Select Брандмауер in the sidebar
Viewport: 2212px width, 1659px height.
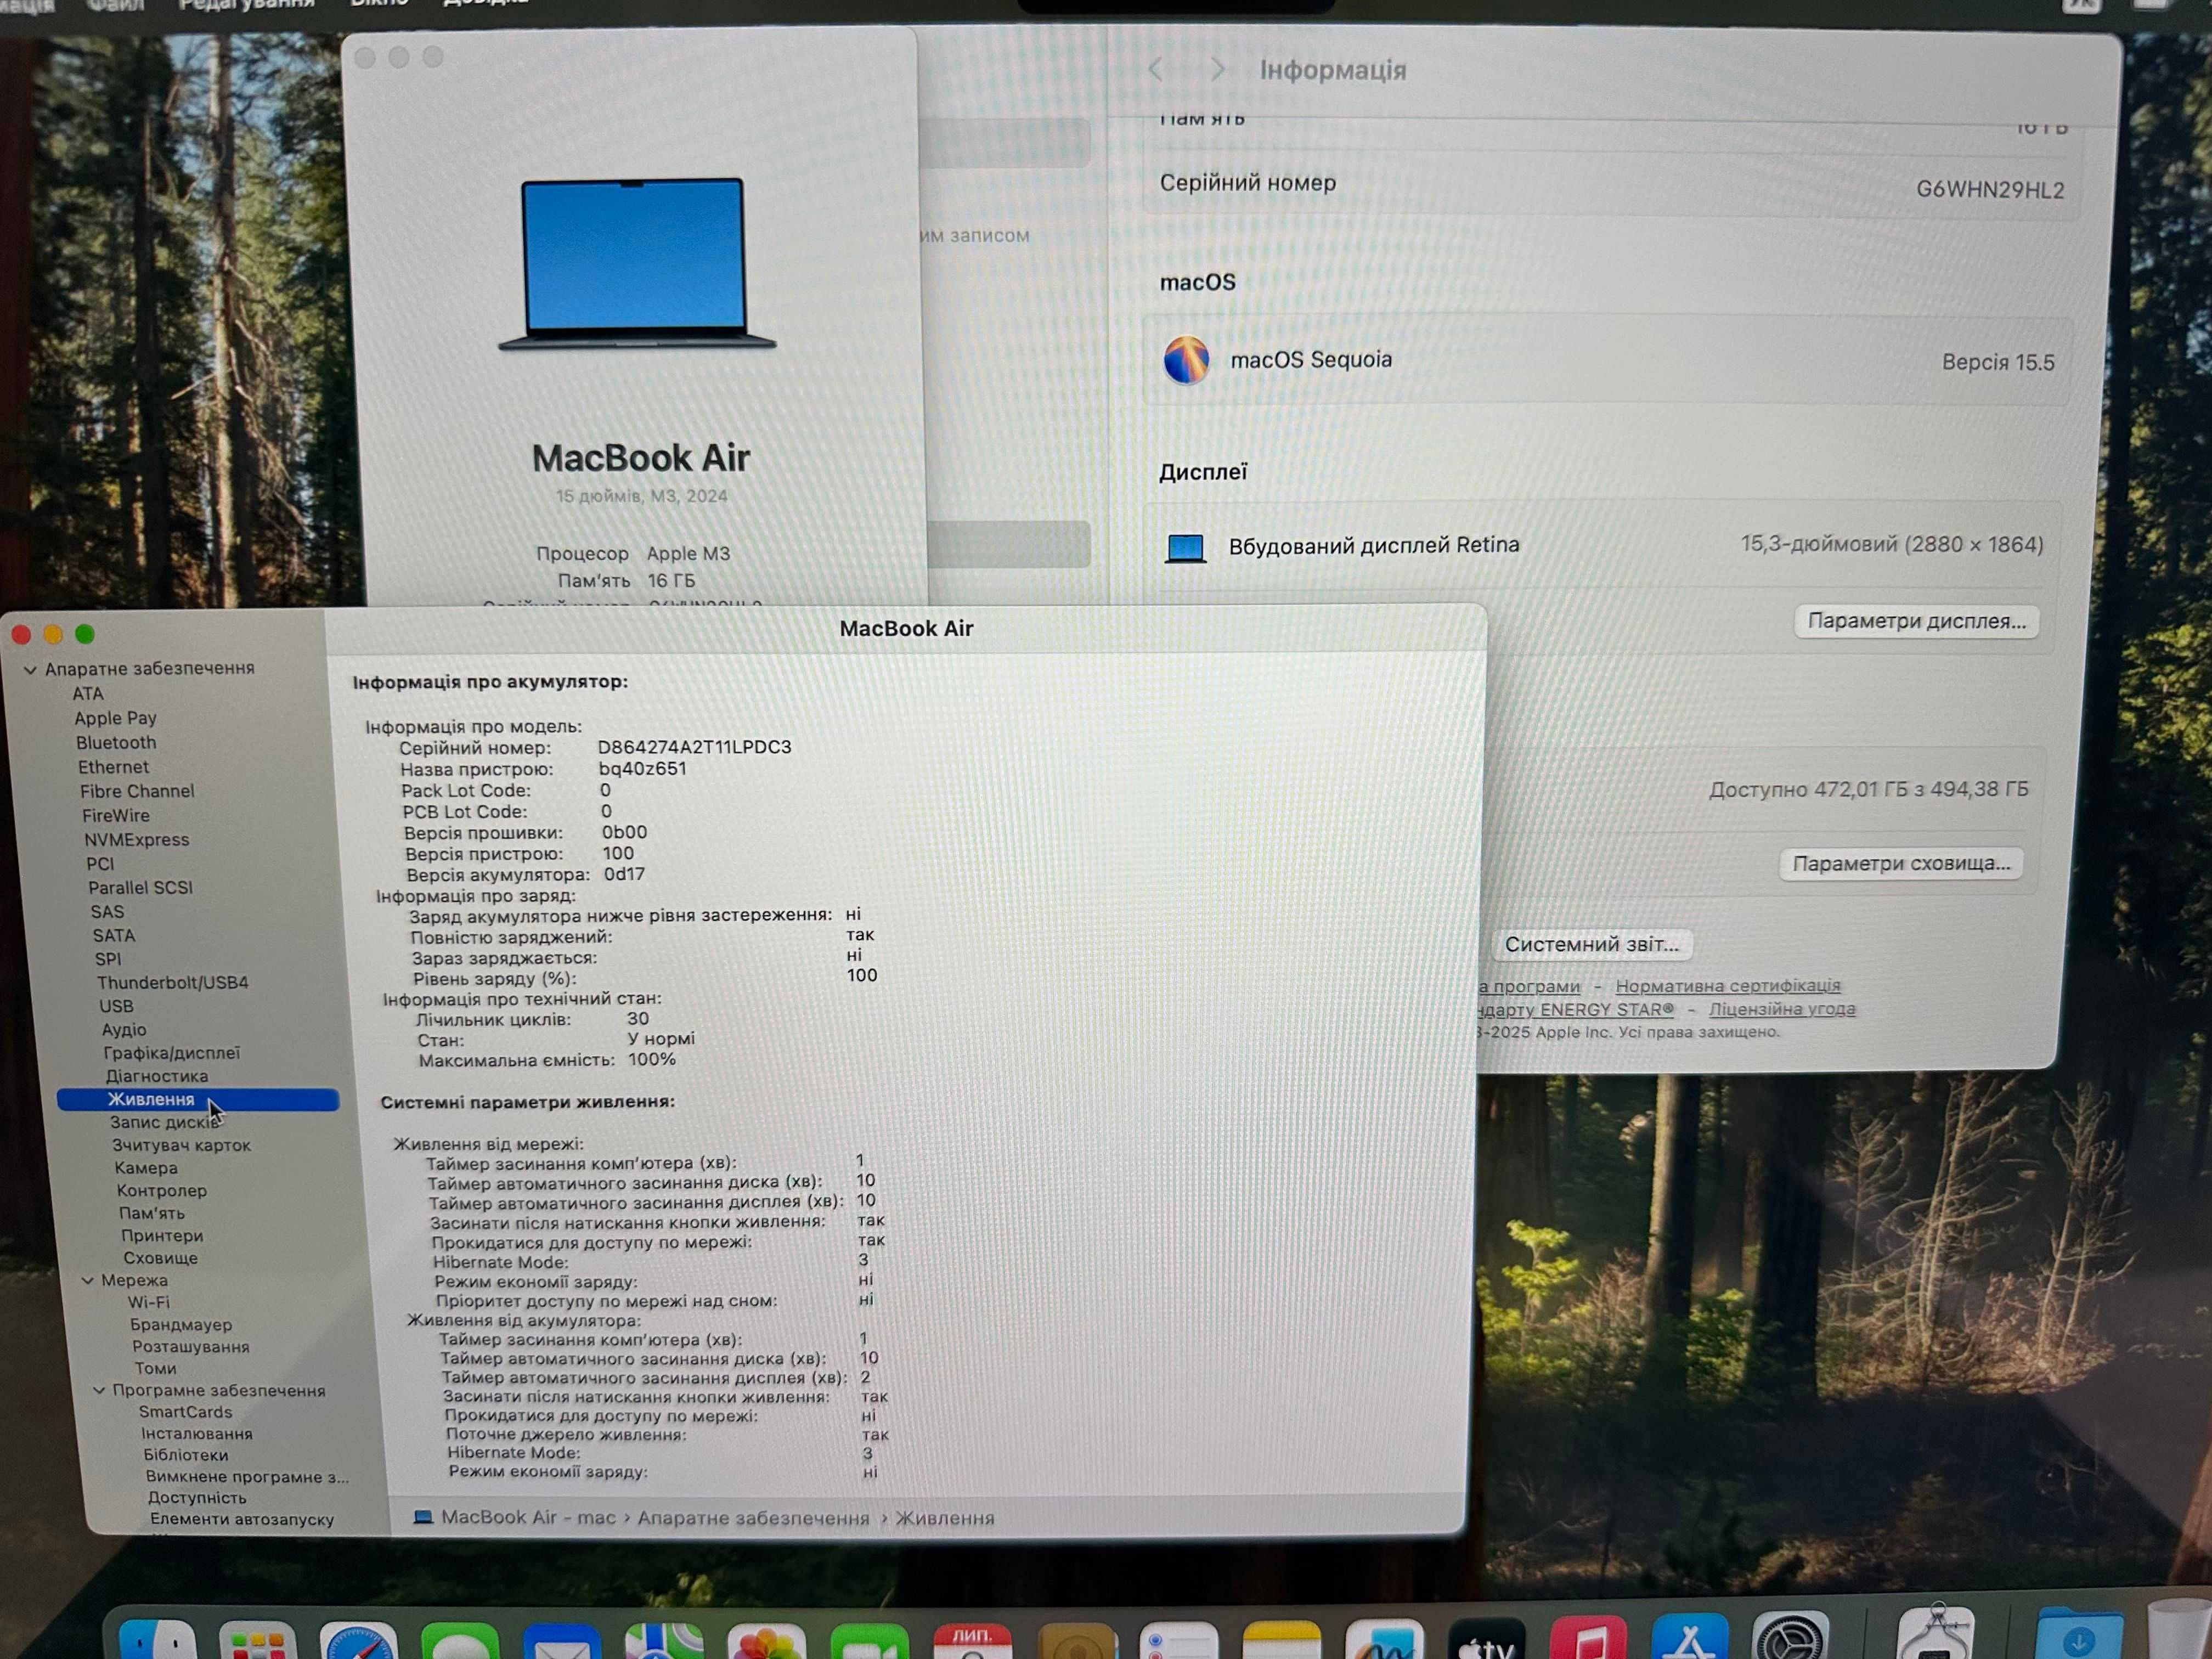pos(180,1324)
